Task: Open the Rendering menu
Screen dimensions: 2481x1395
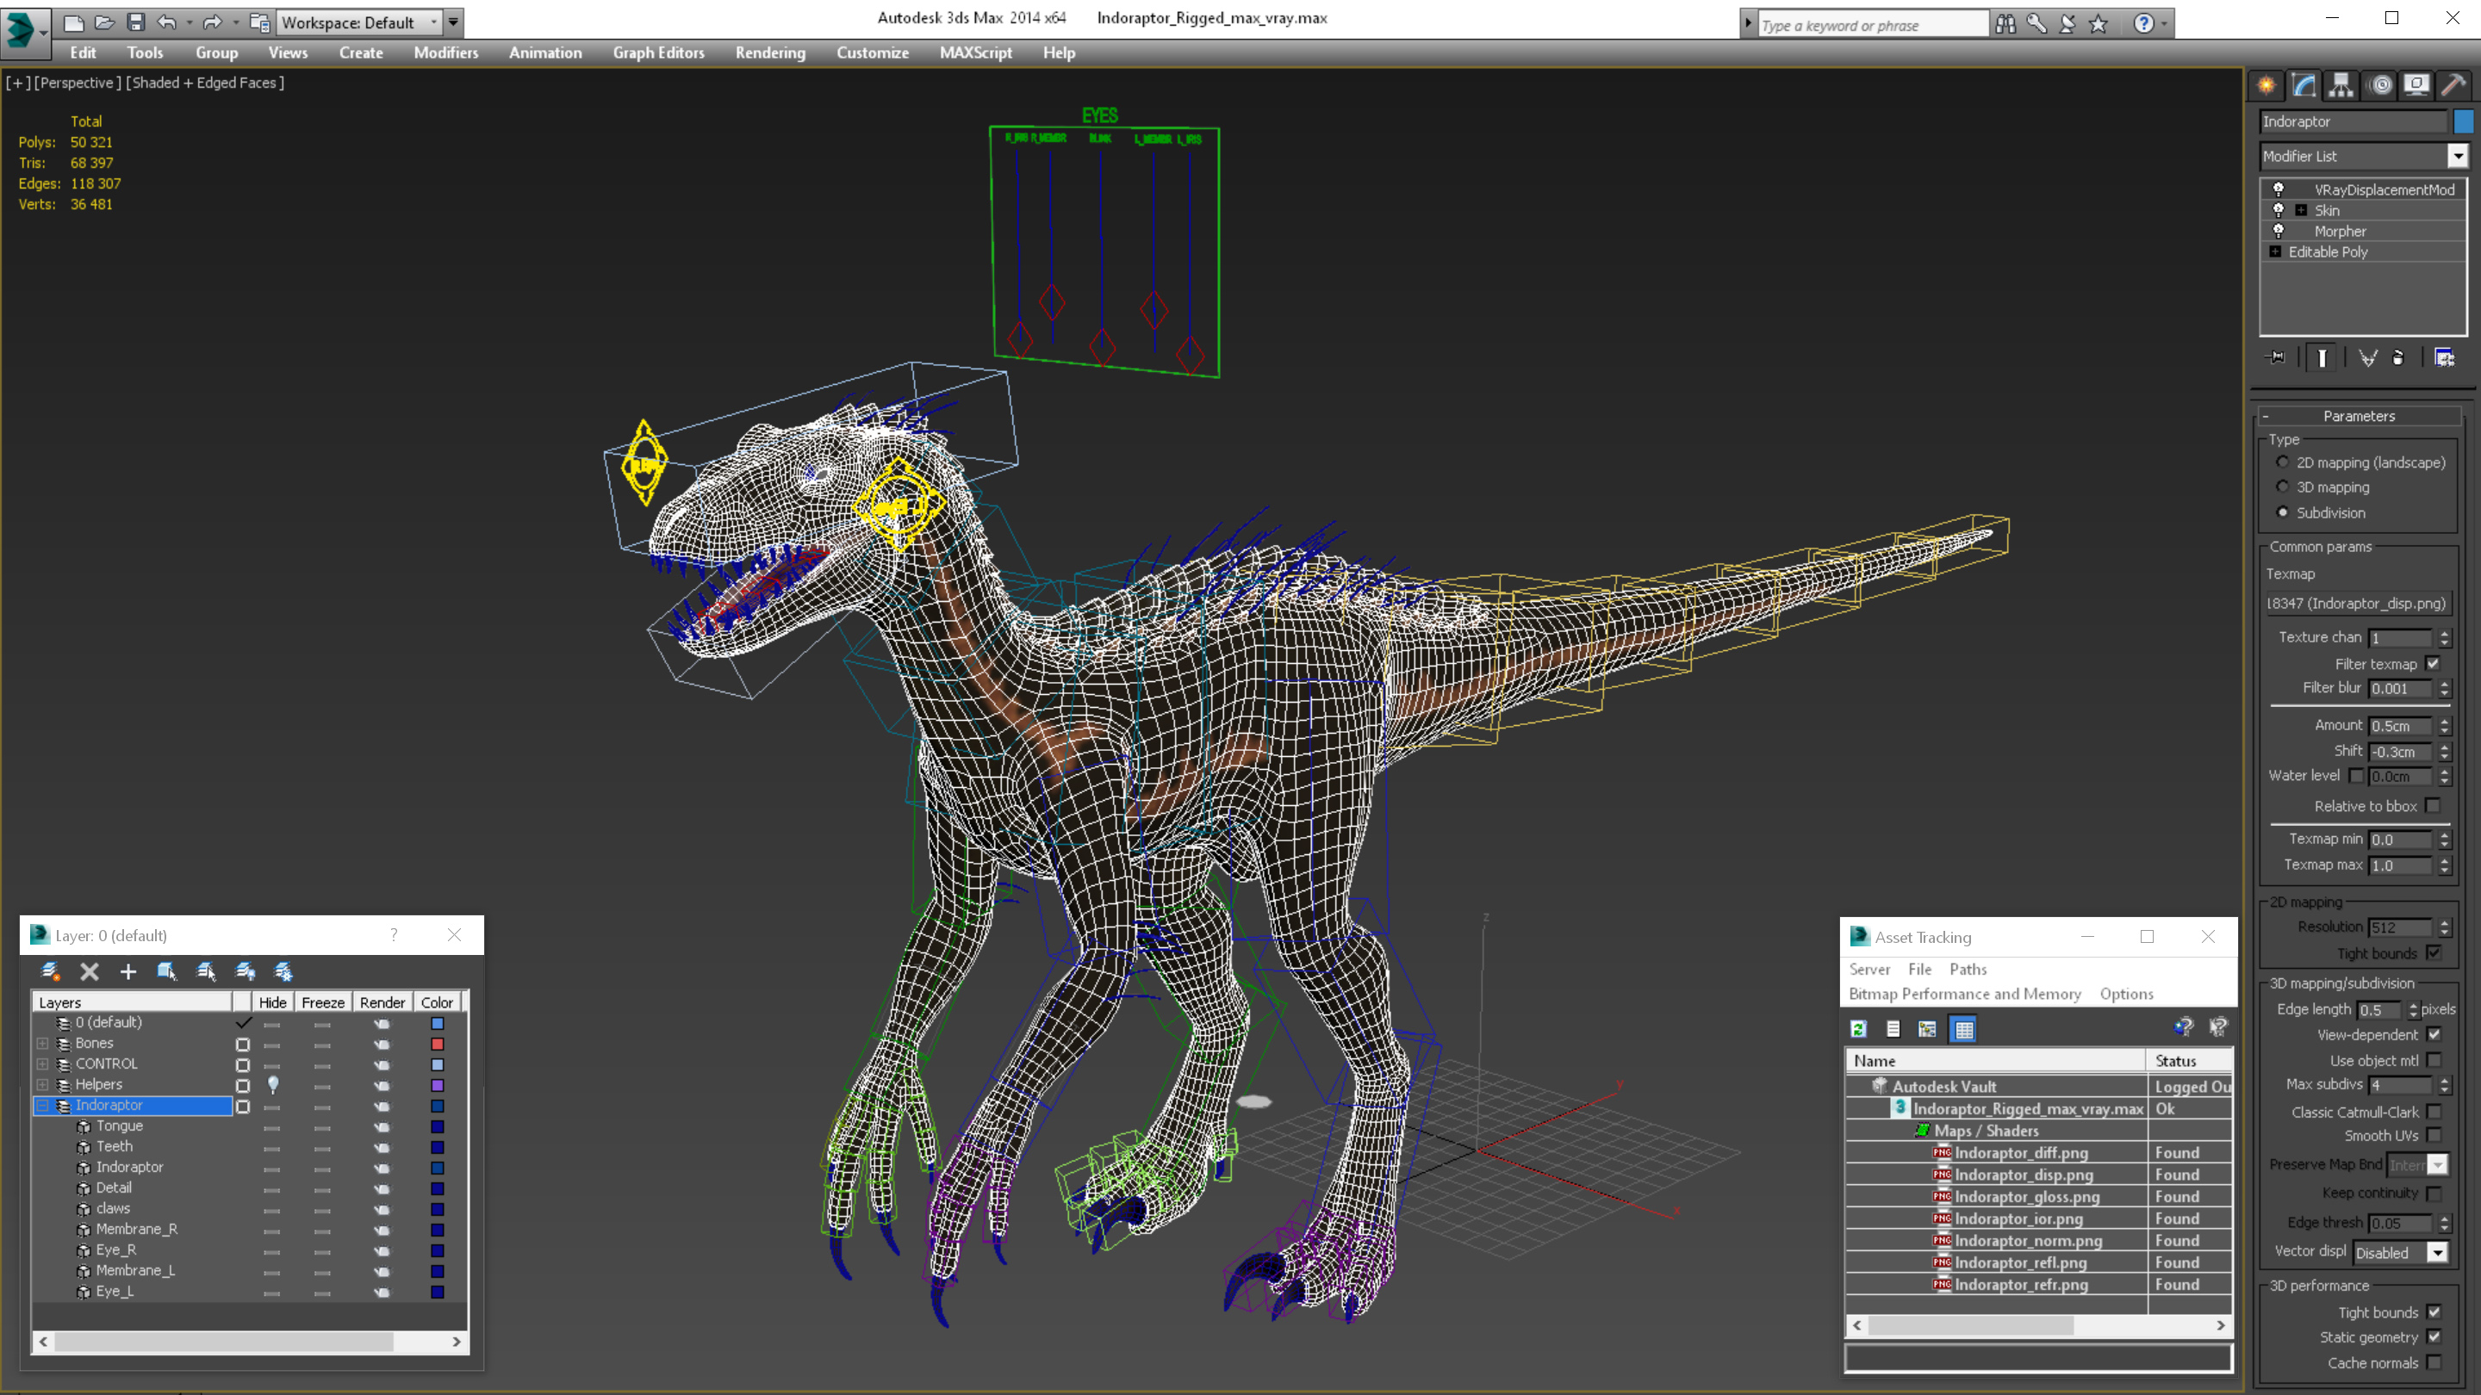Action: point(770,53)
